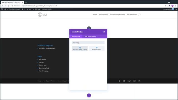Image resolution: width=178 pixels, height=100 pixels.
Task: Open Comments feed link
Action: tap(44, 68)
